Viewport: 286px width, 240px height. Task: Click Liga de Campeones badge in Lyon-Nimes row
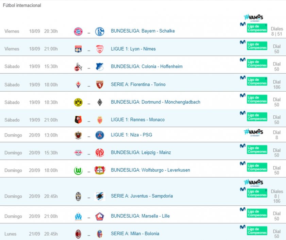click(257, 46)
